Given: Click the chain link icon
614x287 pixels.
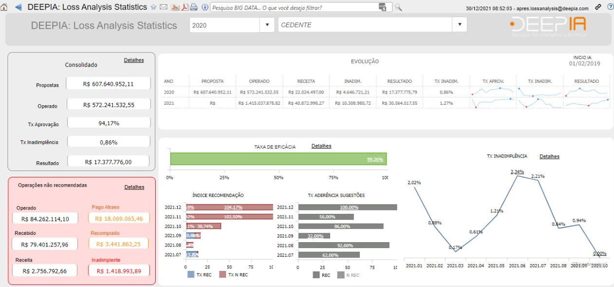Looking at the screenshot, I should 598,7.
